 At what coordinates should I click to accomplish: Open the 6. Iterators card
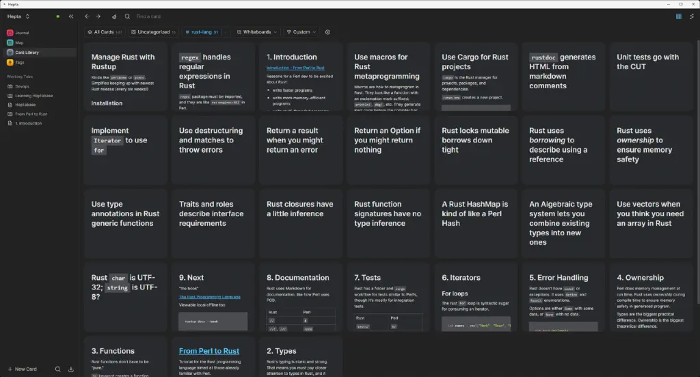[x=476, y=297]
